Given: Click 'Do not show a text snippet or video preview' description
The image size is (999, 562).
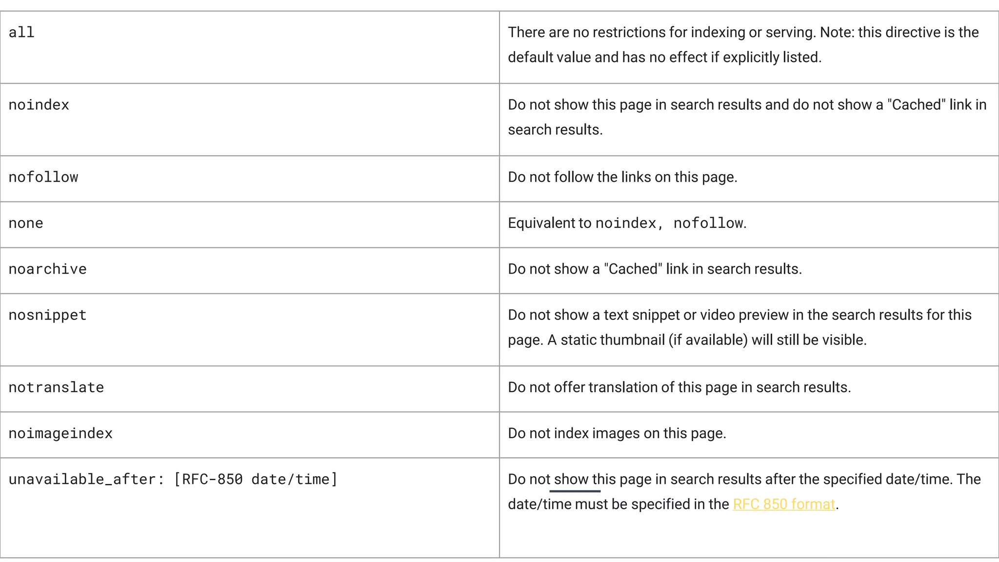Looking at the screenshot, I should click(x=739, y=327).
